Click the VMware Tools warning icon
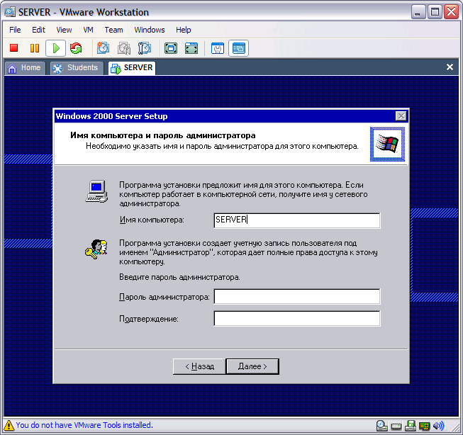 coord(9,425)
